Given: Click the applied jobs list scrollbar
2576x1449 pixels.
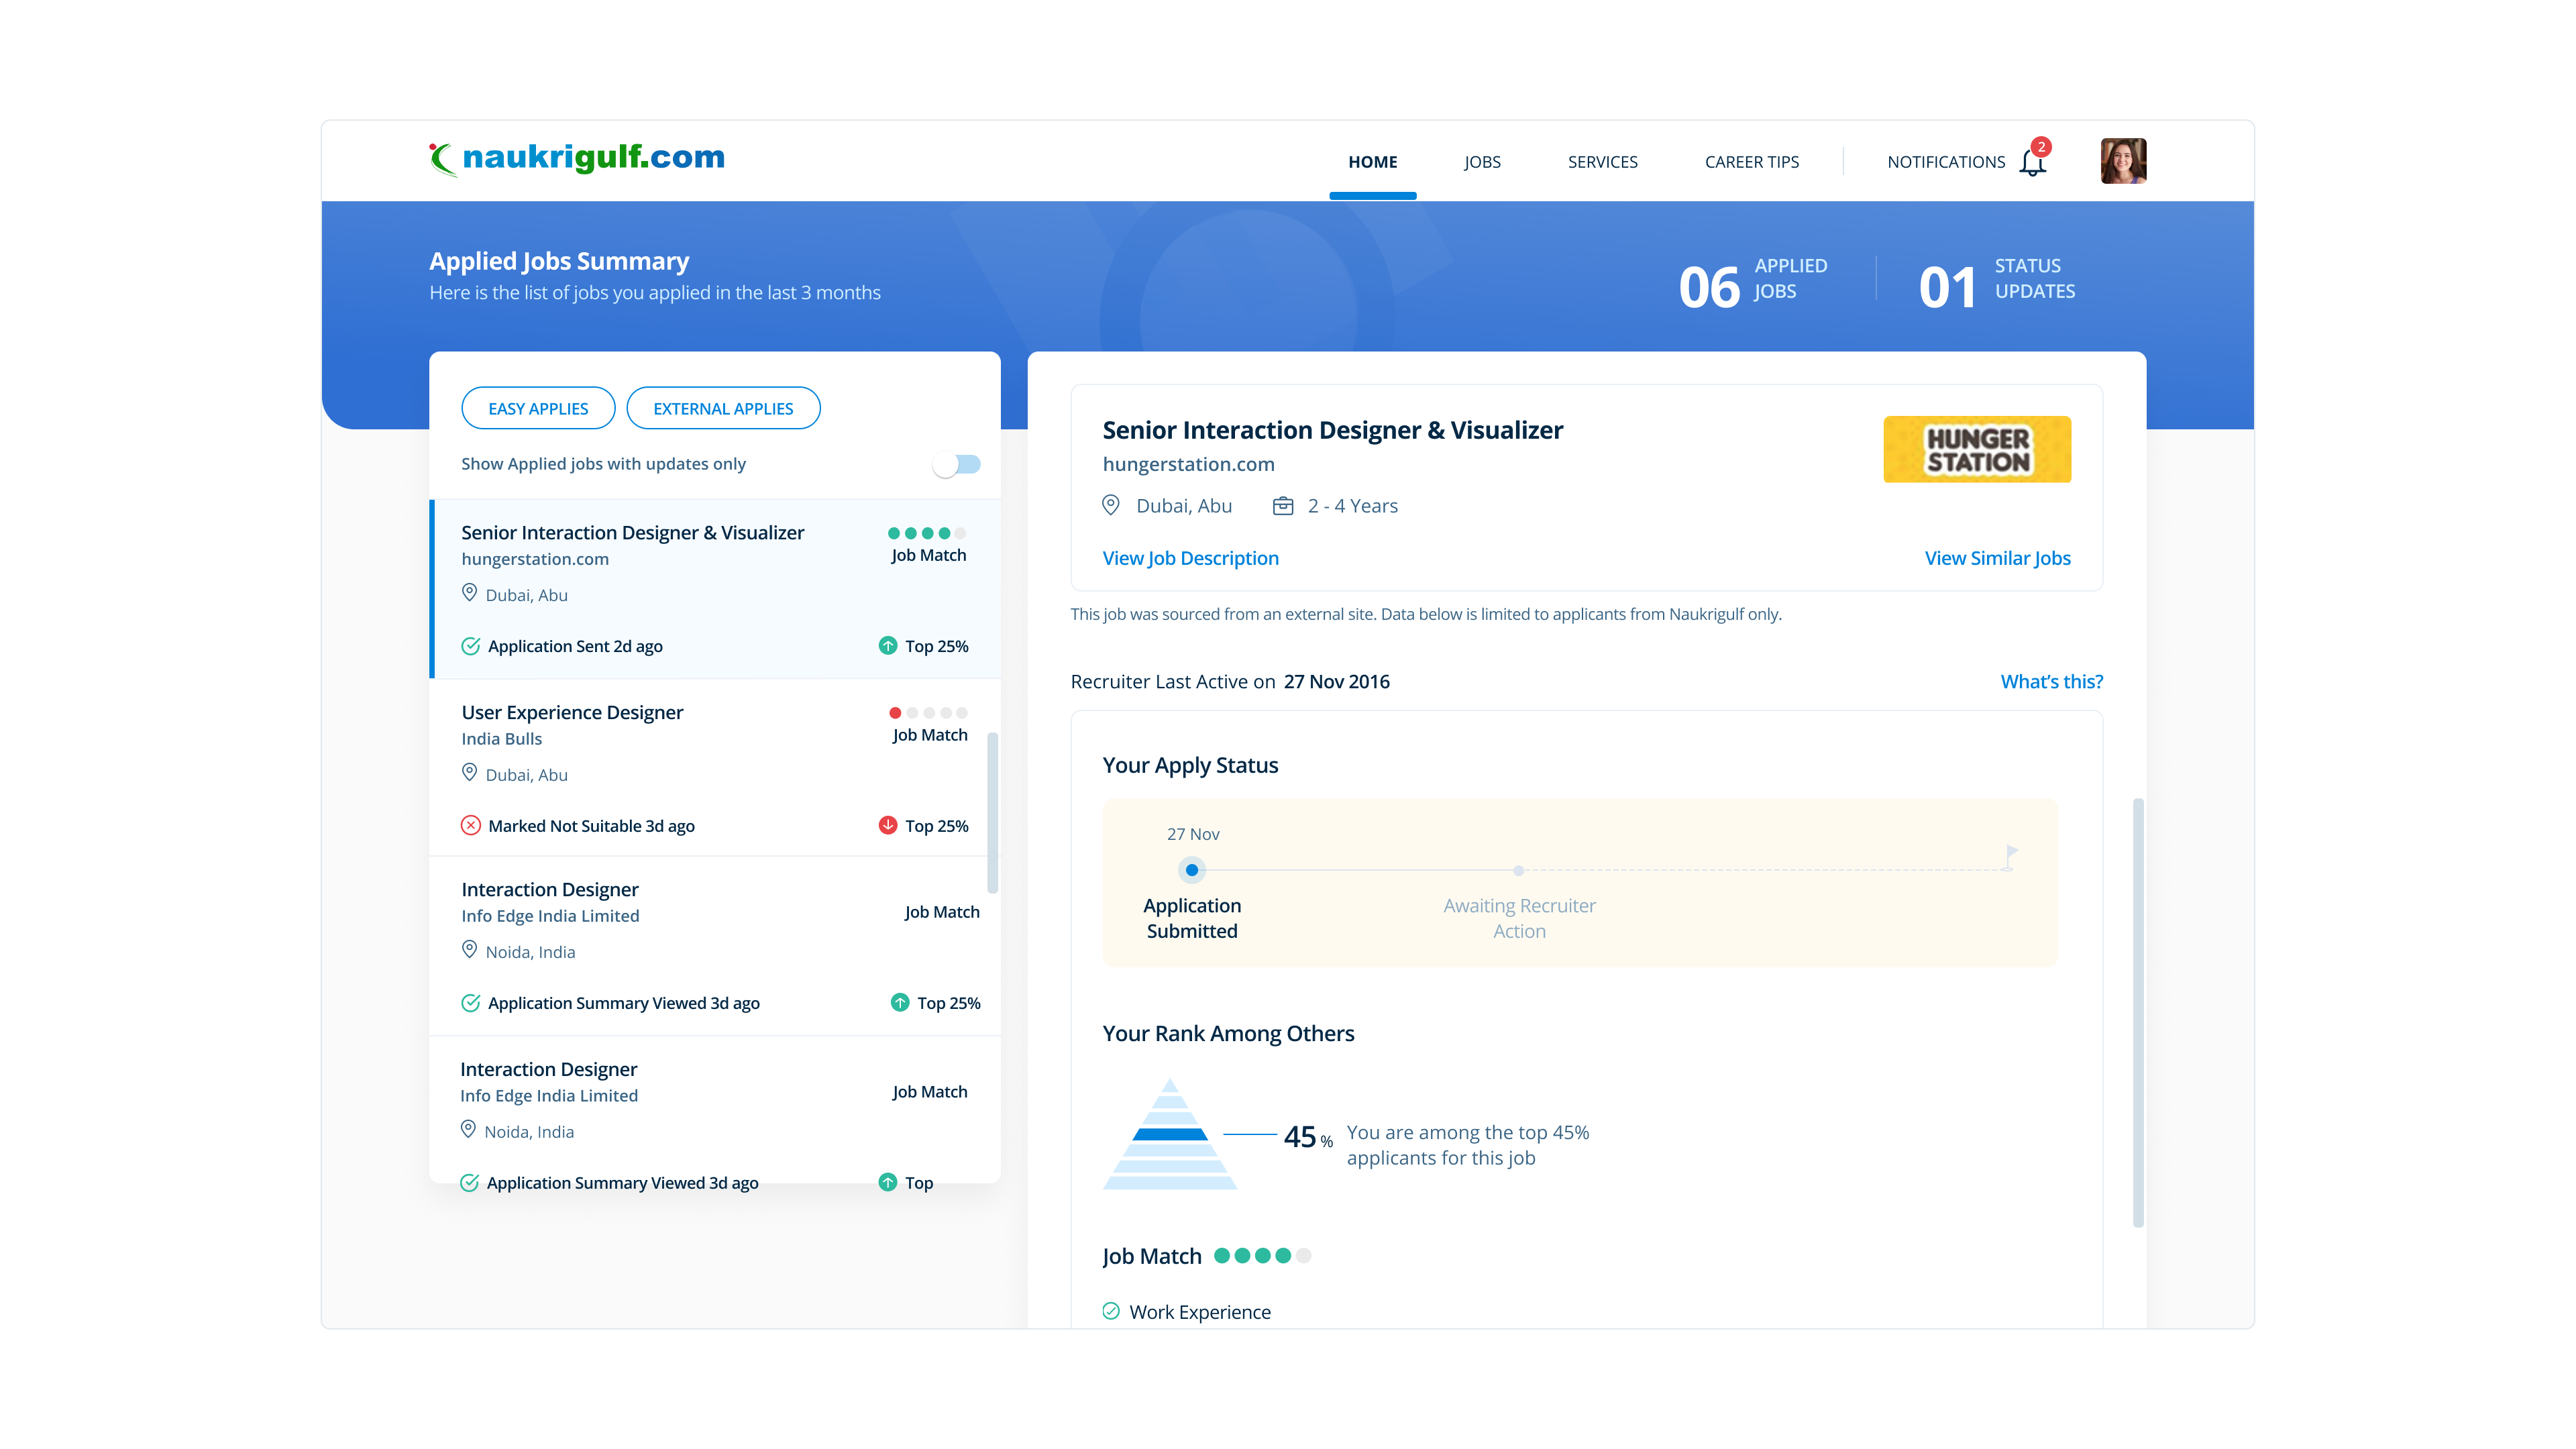Looking at the screenshot, I should pos(992,812).
